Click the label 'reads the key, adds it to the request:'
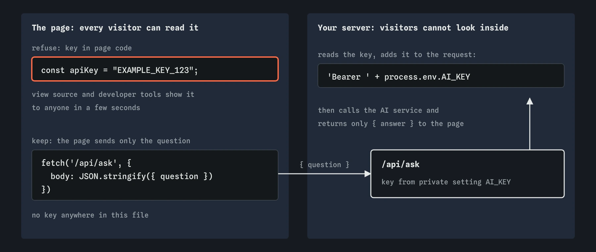 pyautogui.click(x=397, y=55)
